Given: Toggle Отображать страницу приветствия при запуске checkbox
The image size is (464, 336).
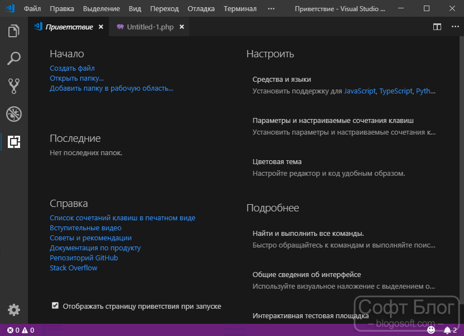Looking at the screenshot, I should click(55, 305).
